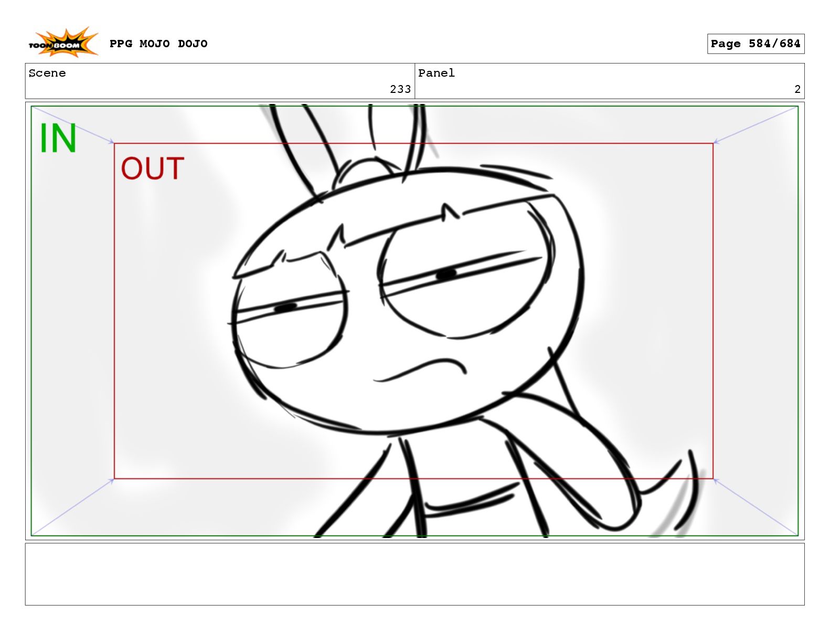Click the empty notes box below the panel
830x643 pixels.
point(414,574)
